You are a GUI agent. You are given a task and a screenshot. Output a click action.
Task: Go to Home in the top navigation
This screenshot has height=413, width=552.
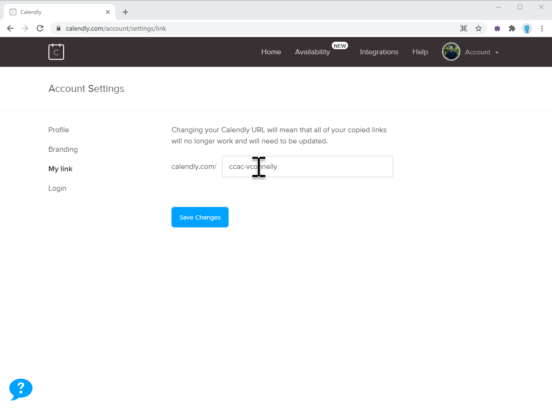pyautogui.click(x=271, y=52)
